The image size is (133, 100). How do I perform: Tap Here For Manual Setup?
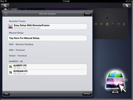[47, 38]
